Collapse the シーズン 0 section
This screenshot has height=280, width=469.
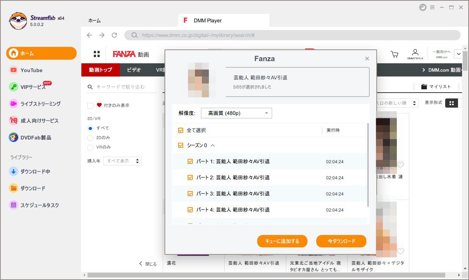click(x=213, y=145)
